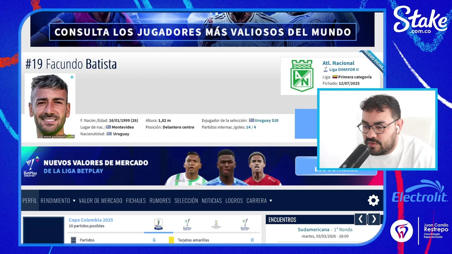Viewport: 452px width, 254px height.
Task: Click the Partidos value 6
Action: [x=154, y=240]
